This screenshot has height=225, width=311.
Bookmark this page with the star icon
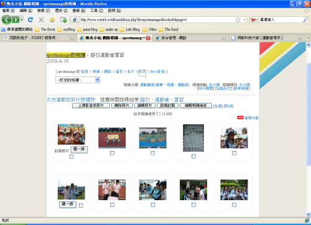[x=238, y=20]
